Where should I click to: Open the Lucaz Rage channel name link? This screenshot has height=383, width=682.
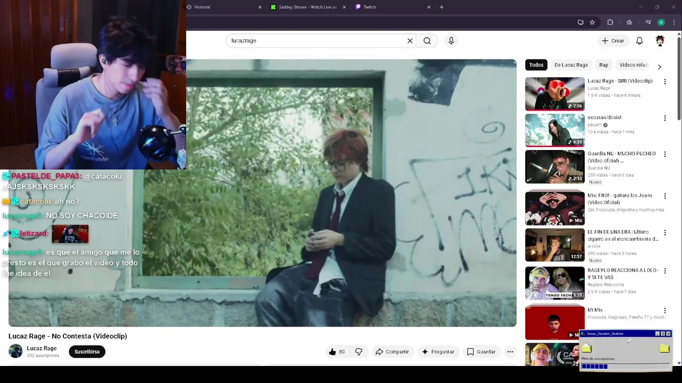click(42, 348)
